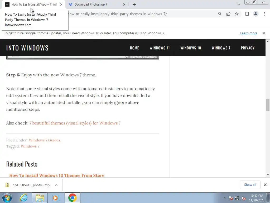Screen dimensions: 270x203
Task: Open the Chrome profile avatar menu
Action: click(256, 14)
